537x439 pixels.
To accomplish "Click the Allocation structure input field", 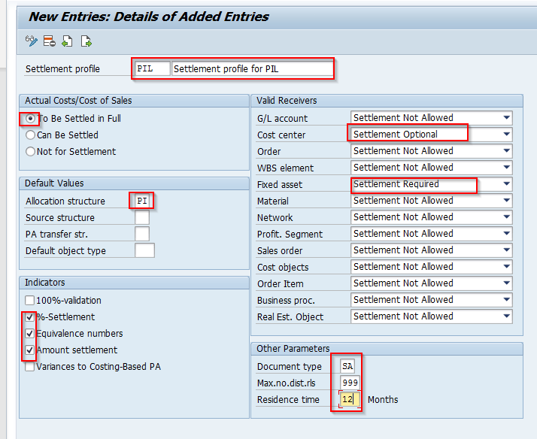I will [142, 201].
